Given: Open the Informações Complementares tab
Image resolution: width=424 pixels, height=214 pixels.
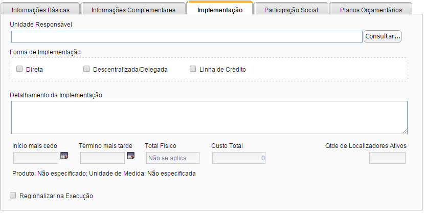Looking at the screenshot, I should (133, 10).
